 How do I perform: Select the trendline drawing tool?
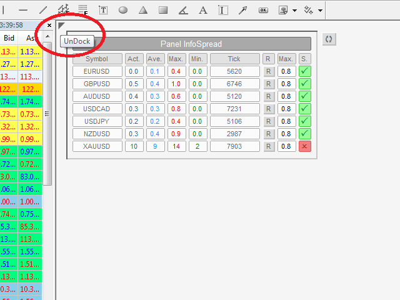(43, 10)
